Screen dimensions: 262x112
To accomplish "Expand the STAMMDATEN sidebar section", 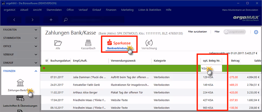I will pos(20,38).
